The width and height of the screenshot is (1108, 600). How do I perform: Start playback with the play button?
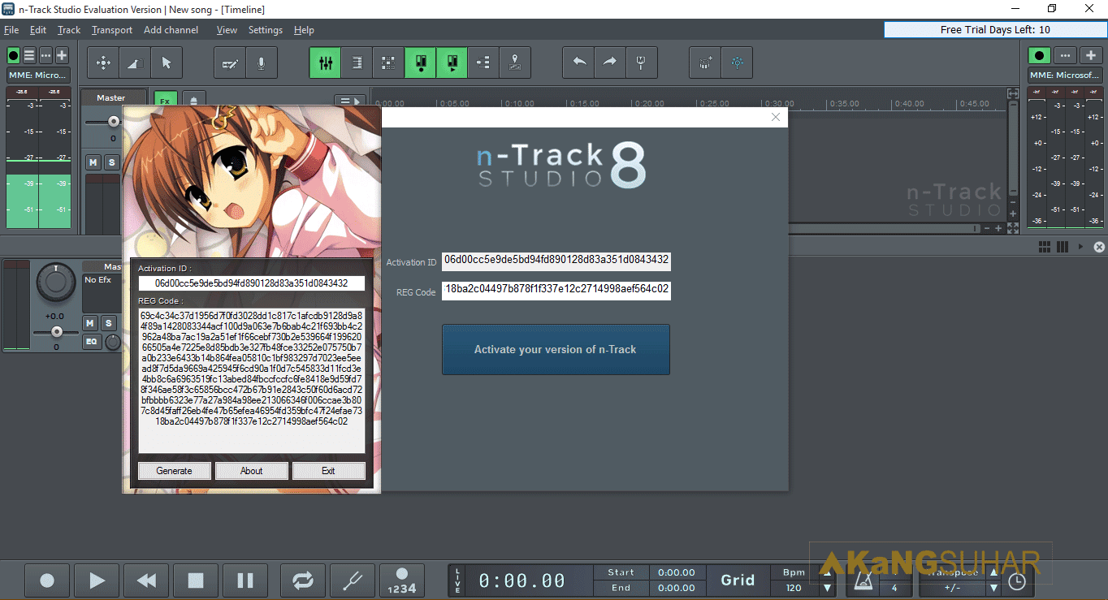click(x=97, y=581)
